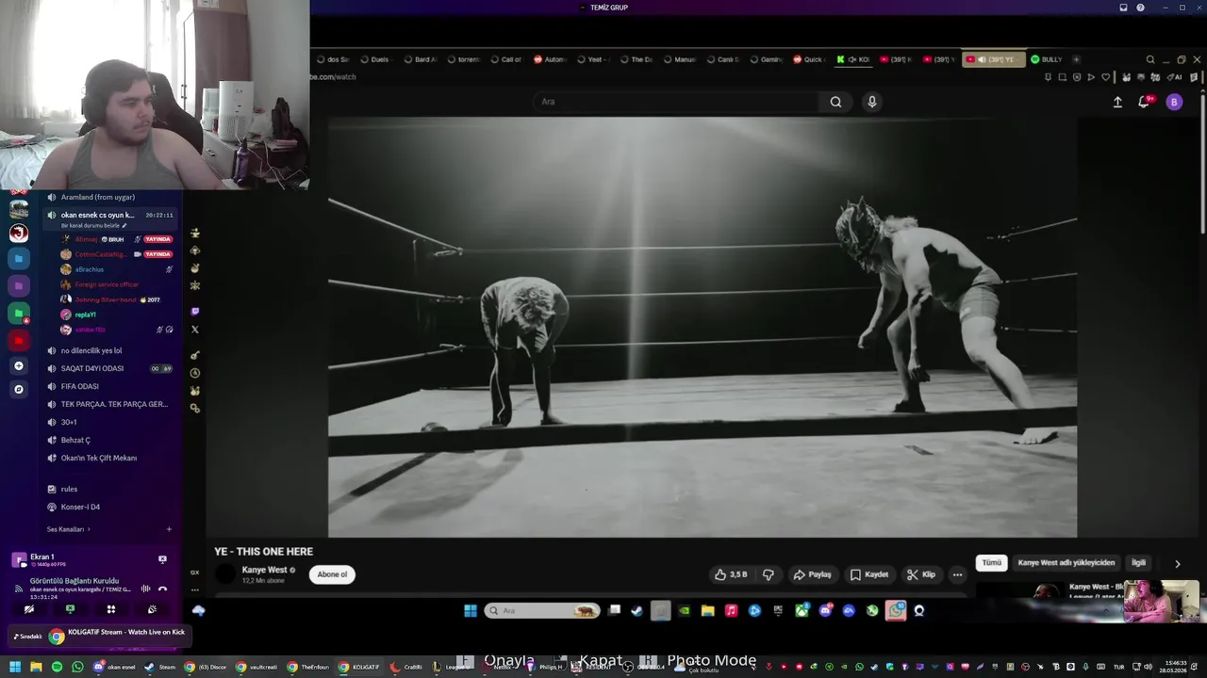
Task: Toggle Discord camera button
Action: [x=29, y=609]
